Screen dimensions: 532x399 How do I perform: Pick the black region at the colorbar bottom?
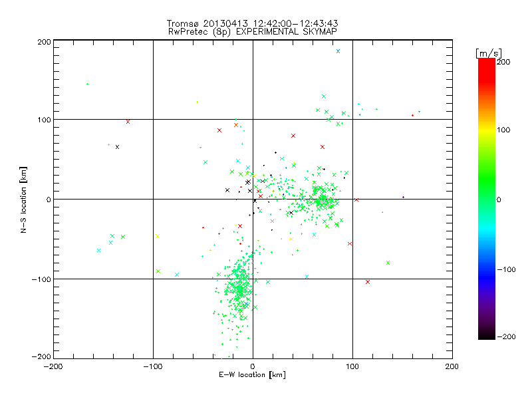(487, 334)
